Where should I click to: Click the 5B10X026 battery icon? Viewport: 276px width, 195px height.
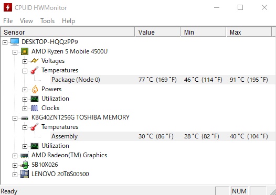pyautogui.click(x=25, y=165)
